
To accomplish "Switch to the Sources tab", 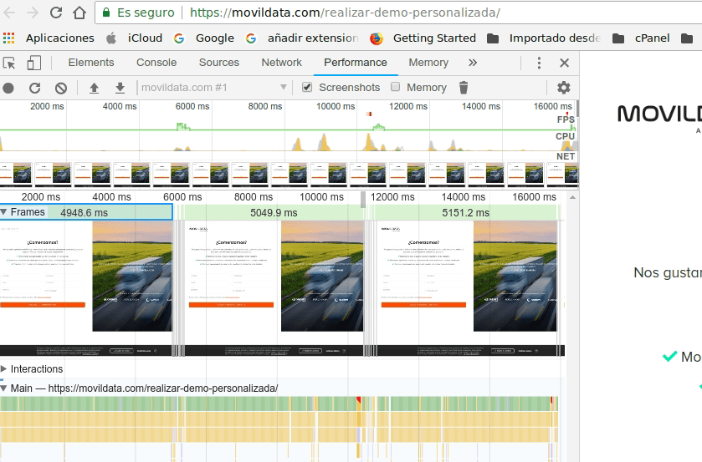I will (x=219, y=63).
